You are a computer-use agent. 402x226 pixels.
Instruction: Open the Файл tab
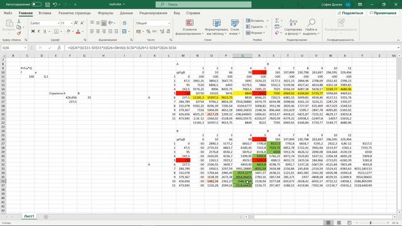click(8, 13)
